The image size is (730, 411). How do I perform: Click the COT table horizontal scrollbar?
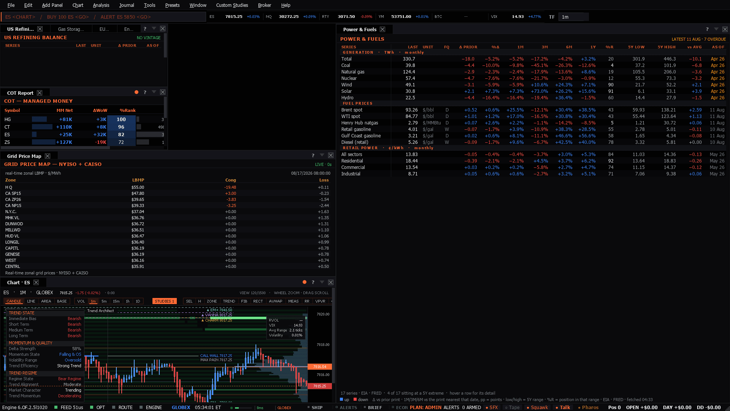(x=56, y=148)
